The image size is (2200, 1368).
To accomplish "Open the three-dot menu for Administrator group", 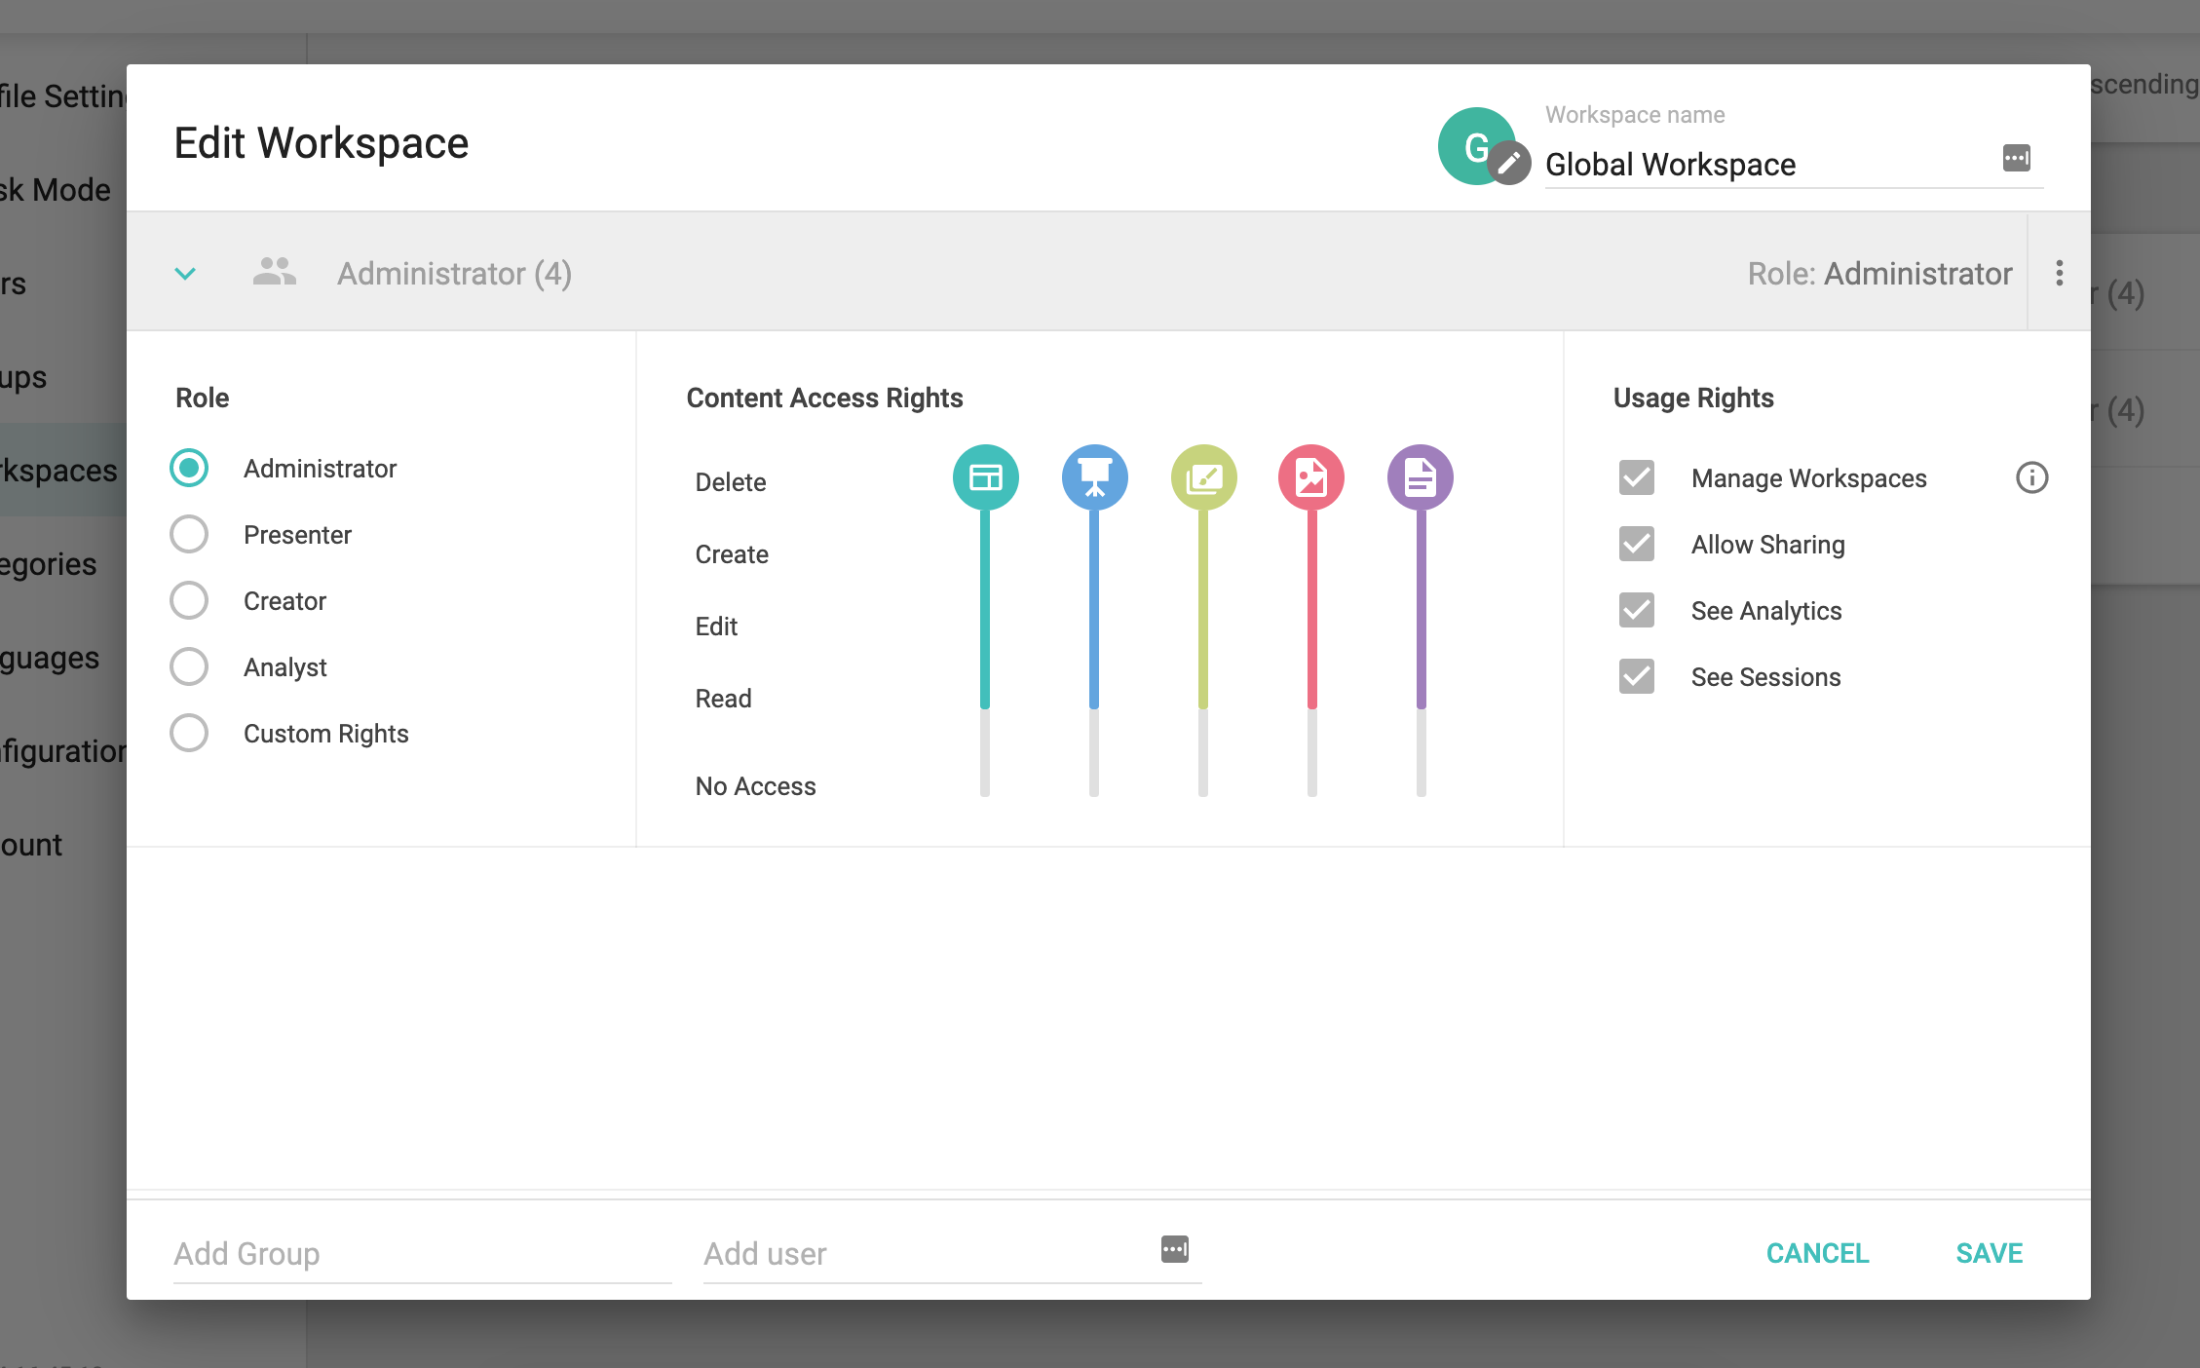I will [2059, 273].
